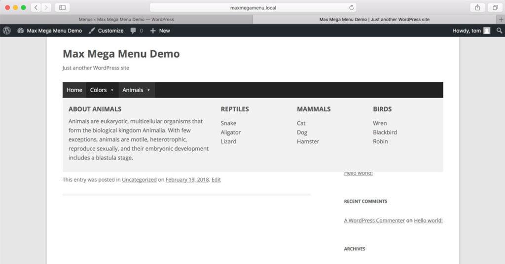
Task: Click the RECENT COMMENTS widget heading
Action: [x=365, y=201]
